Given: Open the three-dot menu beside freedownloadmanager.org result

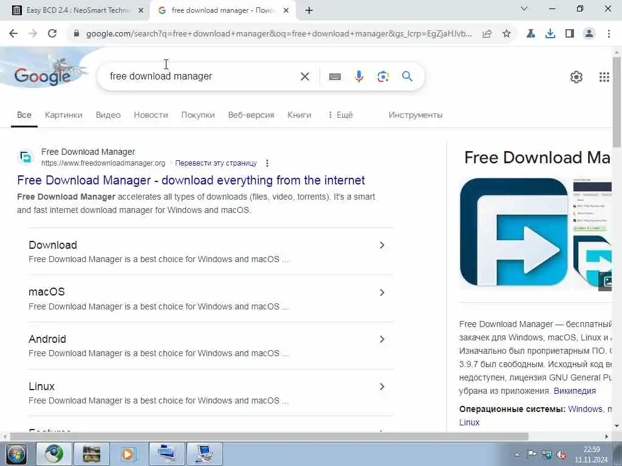Looking at the screenshot, I should [267, 163].
